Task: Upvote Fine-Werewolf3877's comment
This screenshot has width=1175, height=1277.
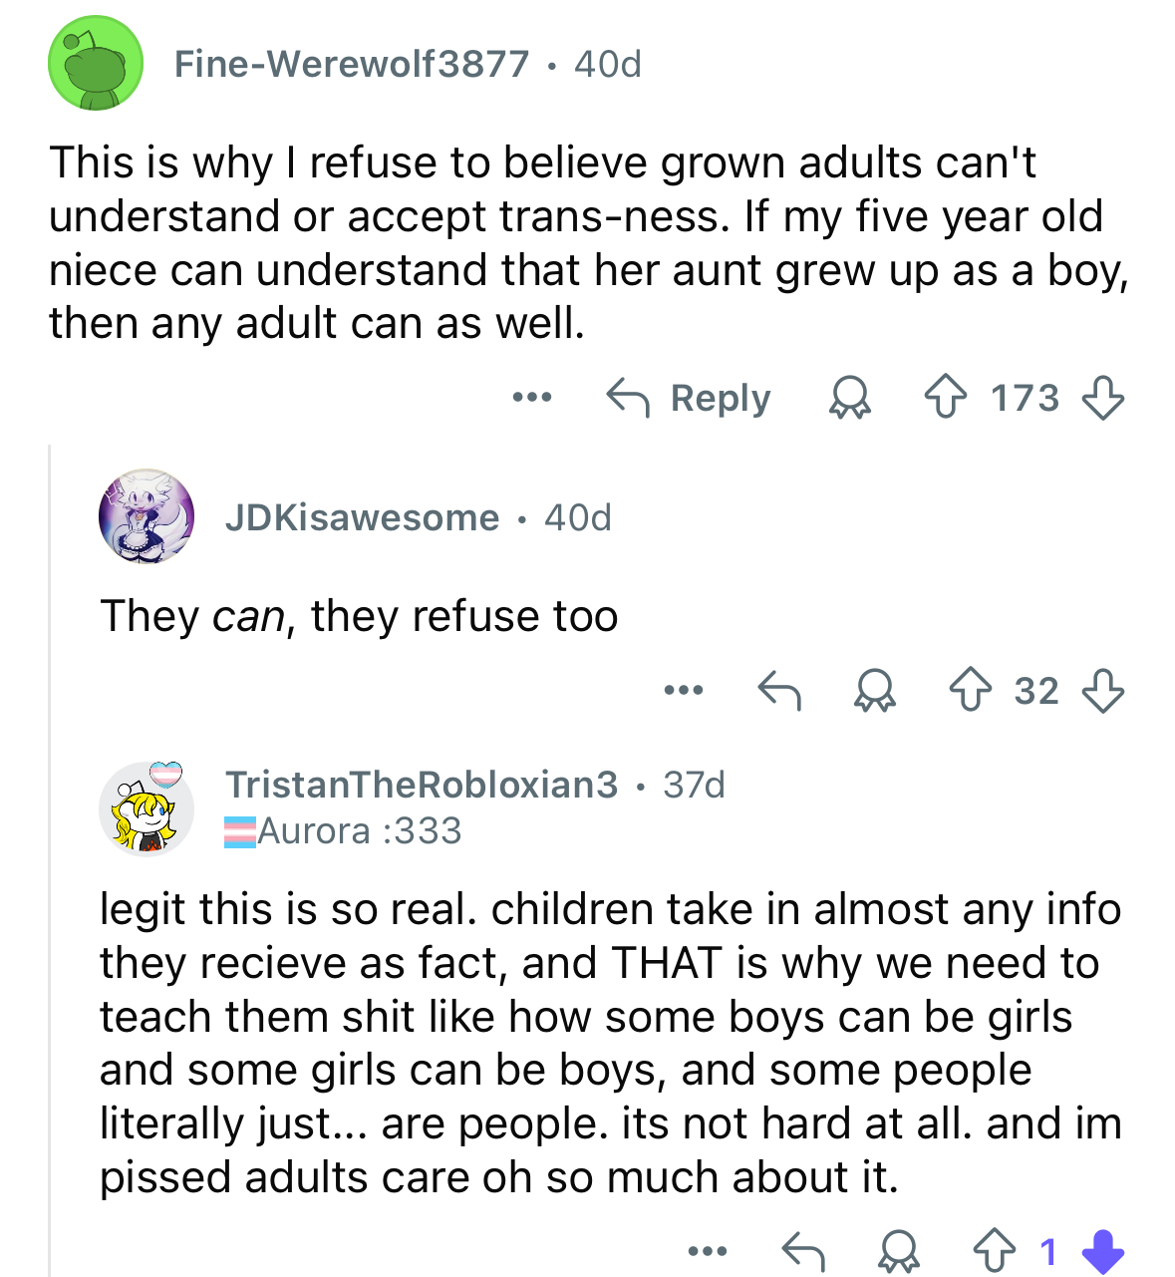Action: [x=944, y=399]
